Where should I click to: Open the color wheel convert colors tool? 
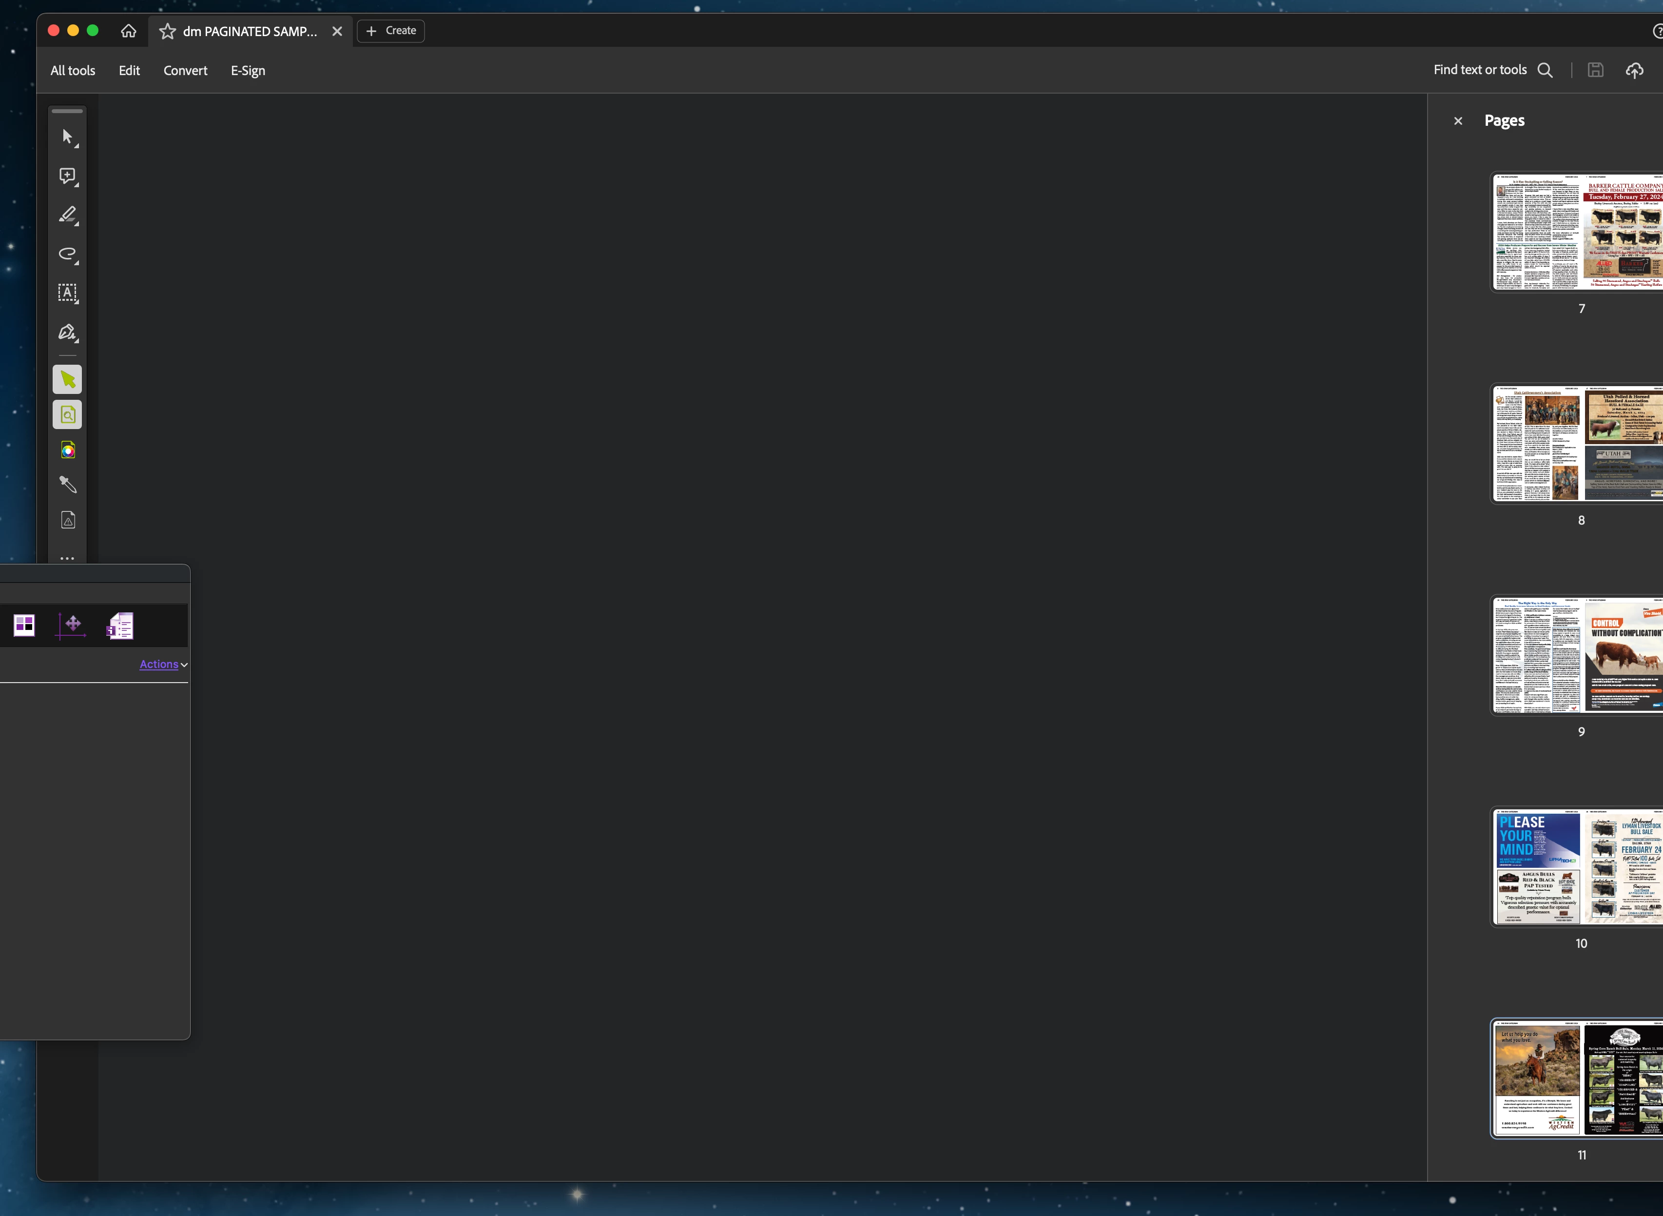coord(68,451)
